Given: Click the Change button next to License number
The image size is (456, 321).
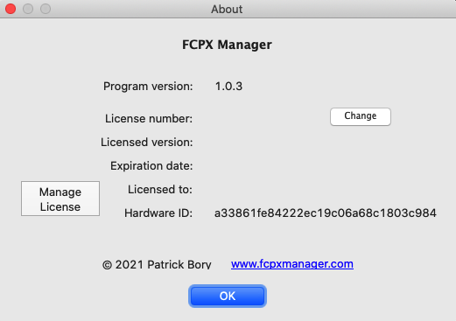Looking at the screenshot, I should click(361, 116).
